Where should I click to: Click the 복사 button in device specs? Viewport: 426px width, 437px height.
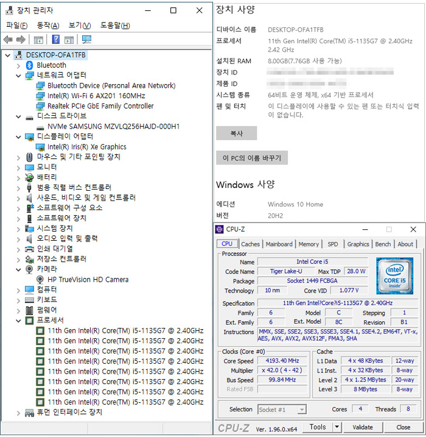pos(237,133)
